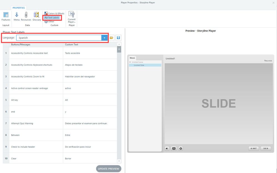Click the SIG next button
This screenshot has height=173, width=277.
pos(266,148)
